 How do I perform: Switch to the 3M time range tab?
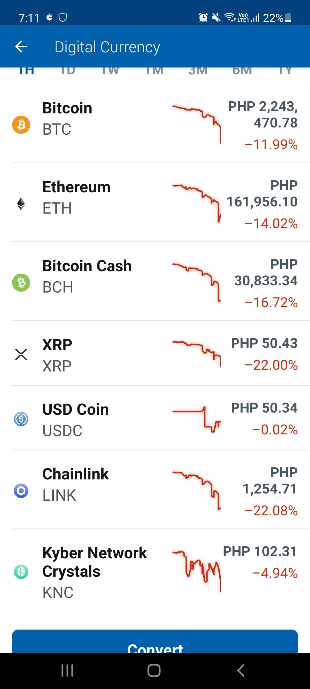click(198, 71)
